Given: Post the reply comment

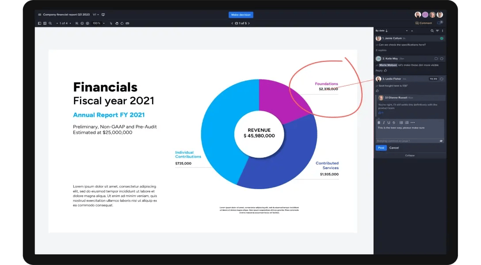Looking at the screenshot, I should click(381, 148).
